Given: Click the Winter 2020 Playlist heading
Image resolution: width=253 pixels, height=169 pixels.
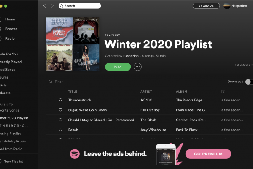Looking at the screenshot, I should [x=158, y=44].
